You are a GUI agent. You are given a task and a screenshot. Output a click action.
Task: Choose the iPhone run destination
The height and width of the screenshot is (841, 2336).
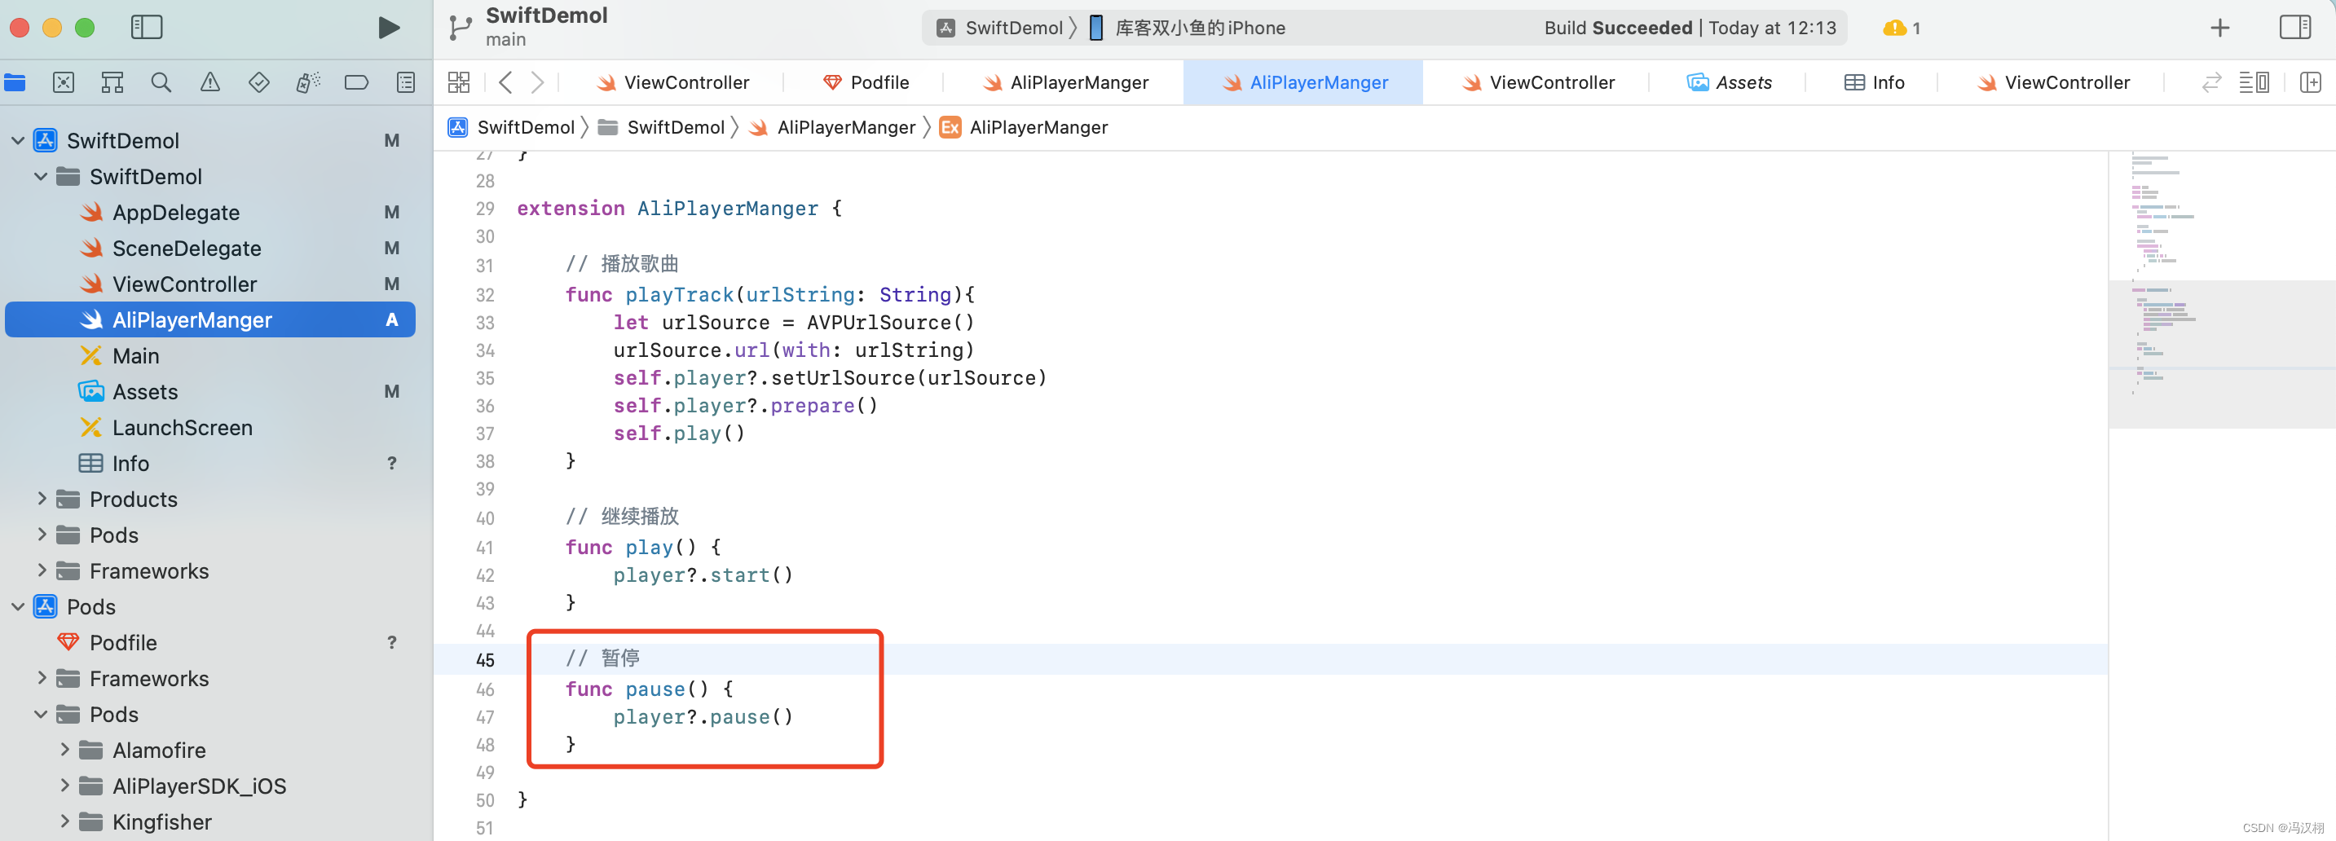point(1187,28)
